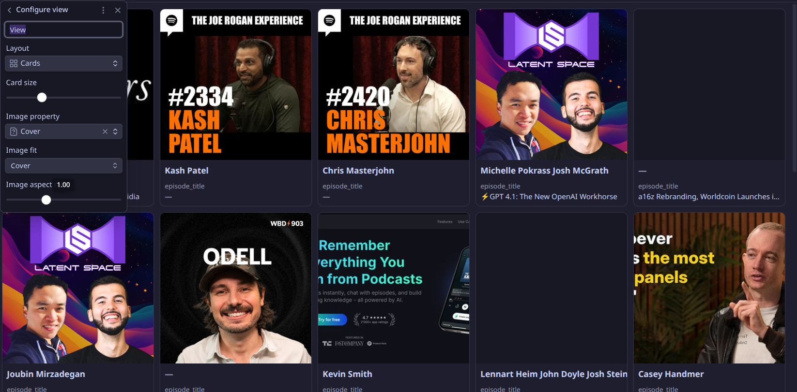The image size is (797, 392).
Task: Click the back arrow beside Configure view
Action: (9, 10)
